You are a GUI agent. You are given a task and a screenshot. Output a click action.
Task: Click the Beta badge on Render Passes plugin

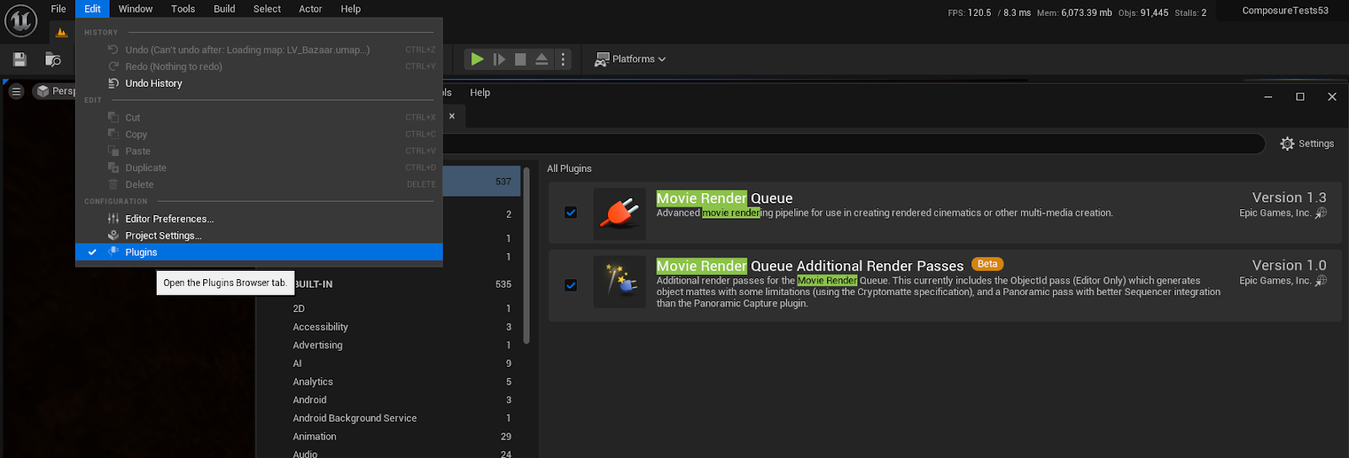[987, 264]
